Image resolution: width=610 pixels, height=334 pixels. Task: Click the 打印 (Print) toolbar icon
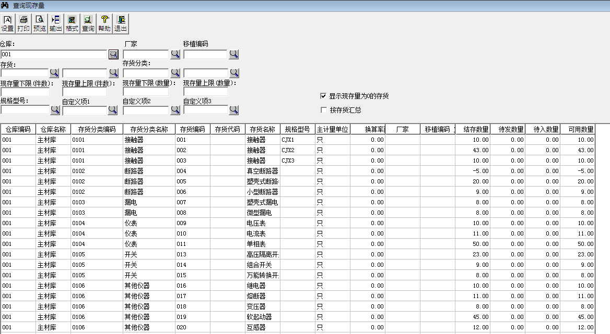pyautogui.click(x=24, y=23)
